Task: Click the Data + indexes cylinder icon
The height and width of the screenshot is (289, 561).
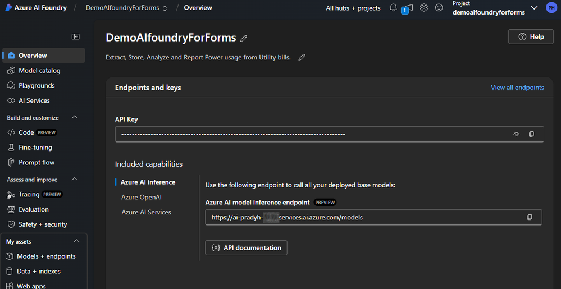Action: pos(10,271)
